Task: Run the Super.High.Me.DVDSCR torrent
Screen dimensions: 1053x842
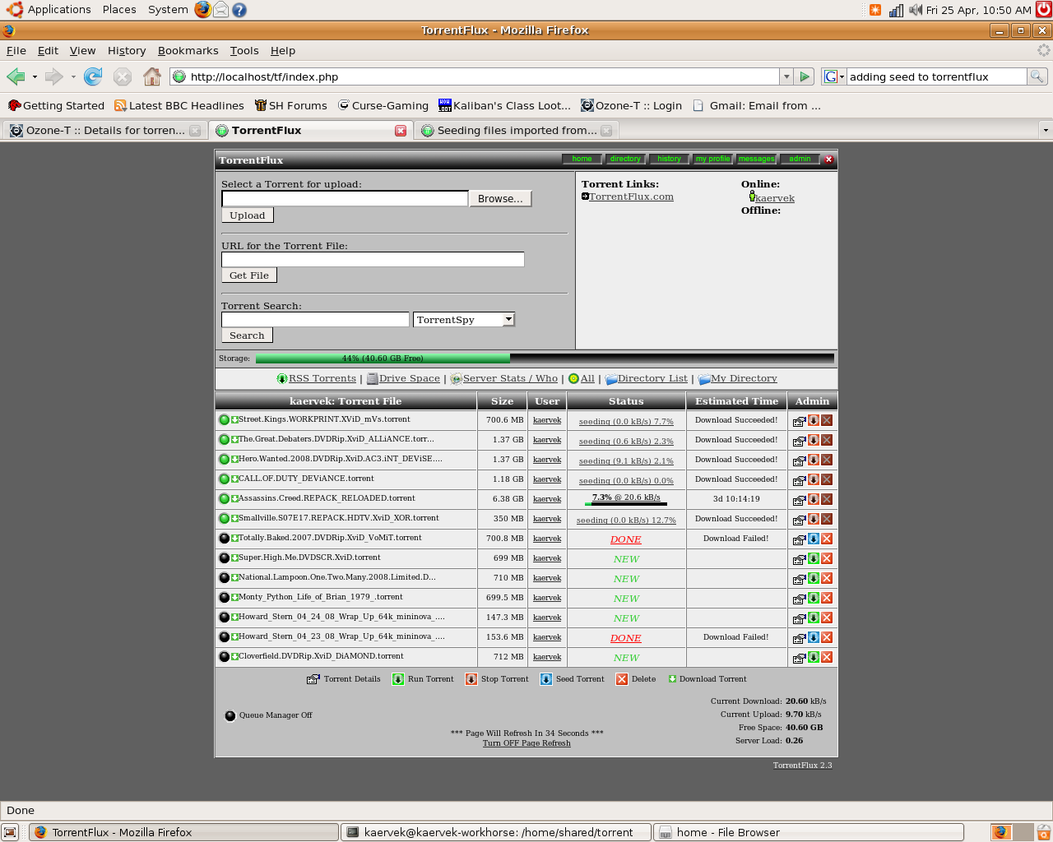Action: tap(813, 558)
